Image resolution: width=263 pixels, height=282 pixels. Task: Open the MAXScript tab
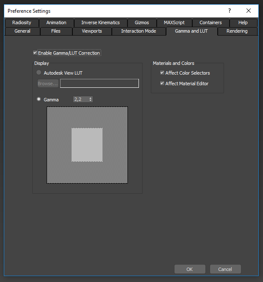pyautogui.click(x=174, y=22)
